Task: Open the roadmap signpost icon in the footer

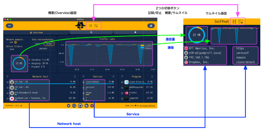Action: (x=69, y=106)
